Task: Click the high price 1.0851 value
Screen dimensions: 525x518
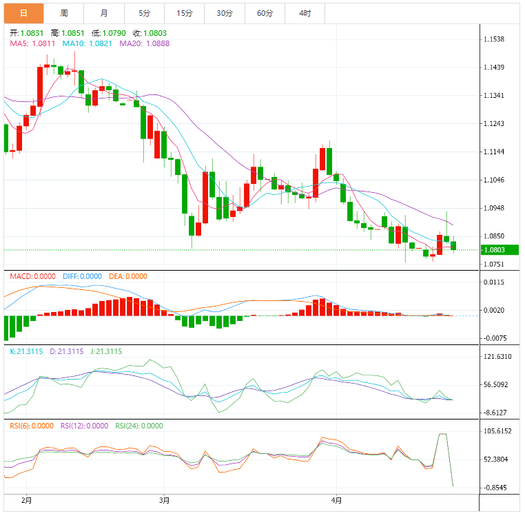Action: click(x=72, y=33)
